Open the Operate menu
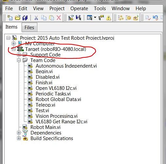This screenshot has height=164, width=166. click(x=79, y=9)
